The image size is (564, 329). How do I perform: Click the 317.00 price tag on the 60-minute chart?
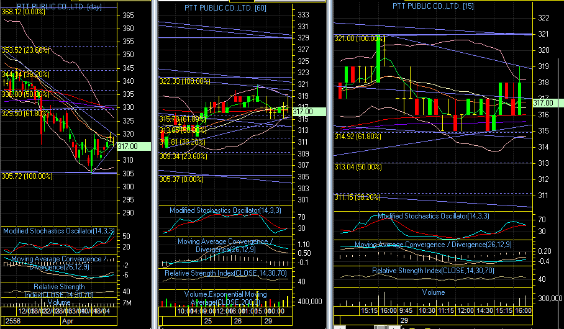coord(309,112)
